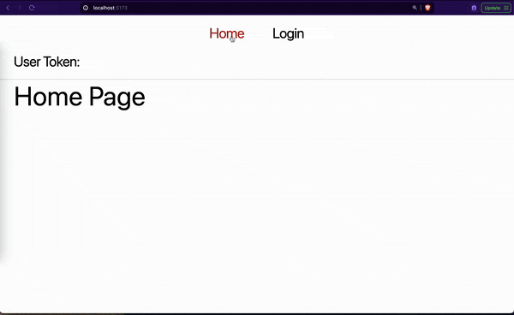Click the horizontal divider under User Token

click(x=257, y=79)
